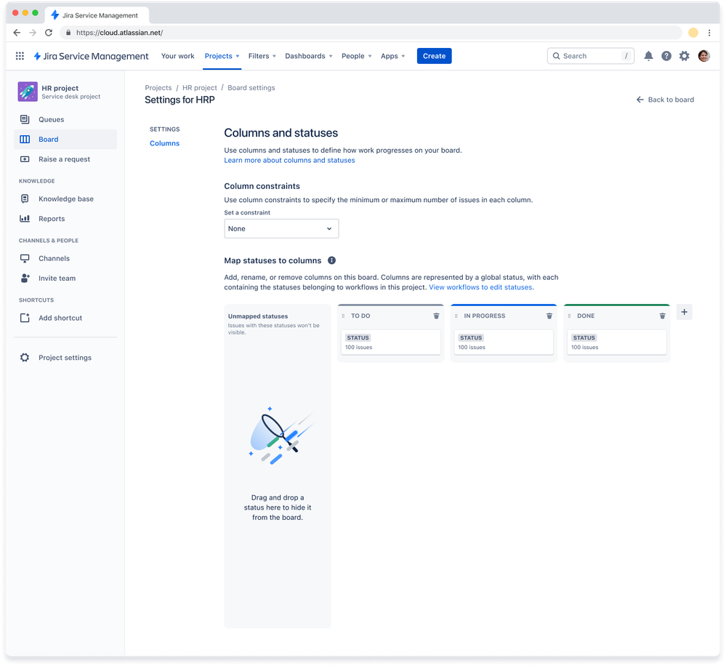Click the Board settings breadcrumb
The width and height of the screenshot is (726, 666).
(251, 87)
